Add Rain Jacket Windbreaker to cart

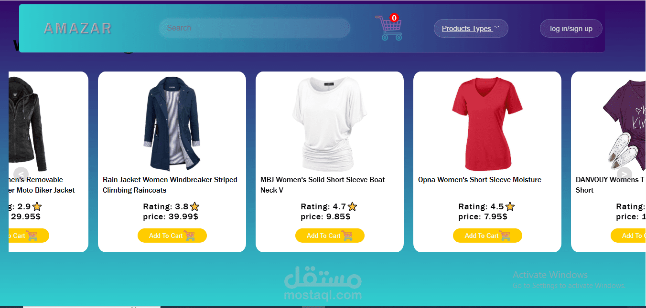click(x=172, y=236)
